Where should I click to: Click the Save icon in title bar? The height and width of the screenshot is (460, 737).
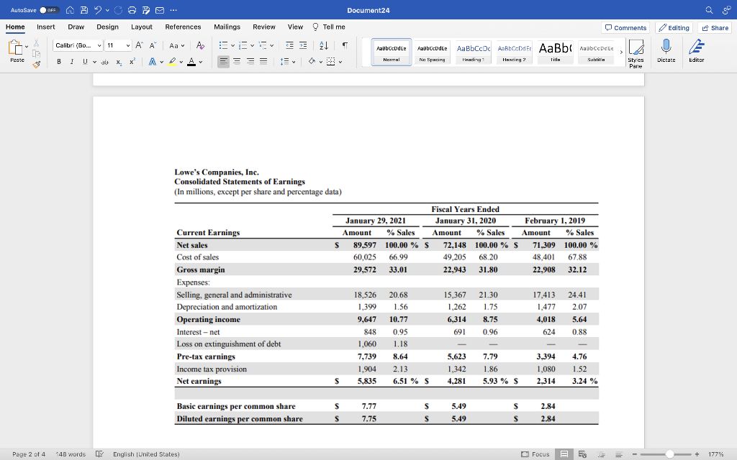click(86, 10)
